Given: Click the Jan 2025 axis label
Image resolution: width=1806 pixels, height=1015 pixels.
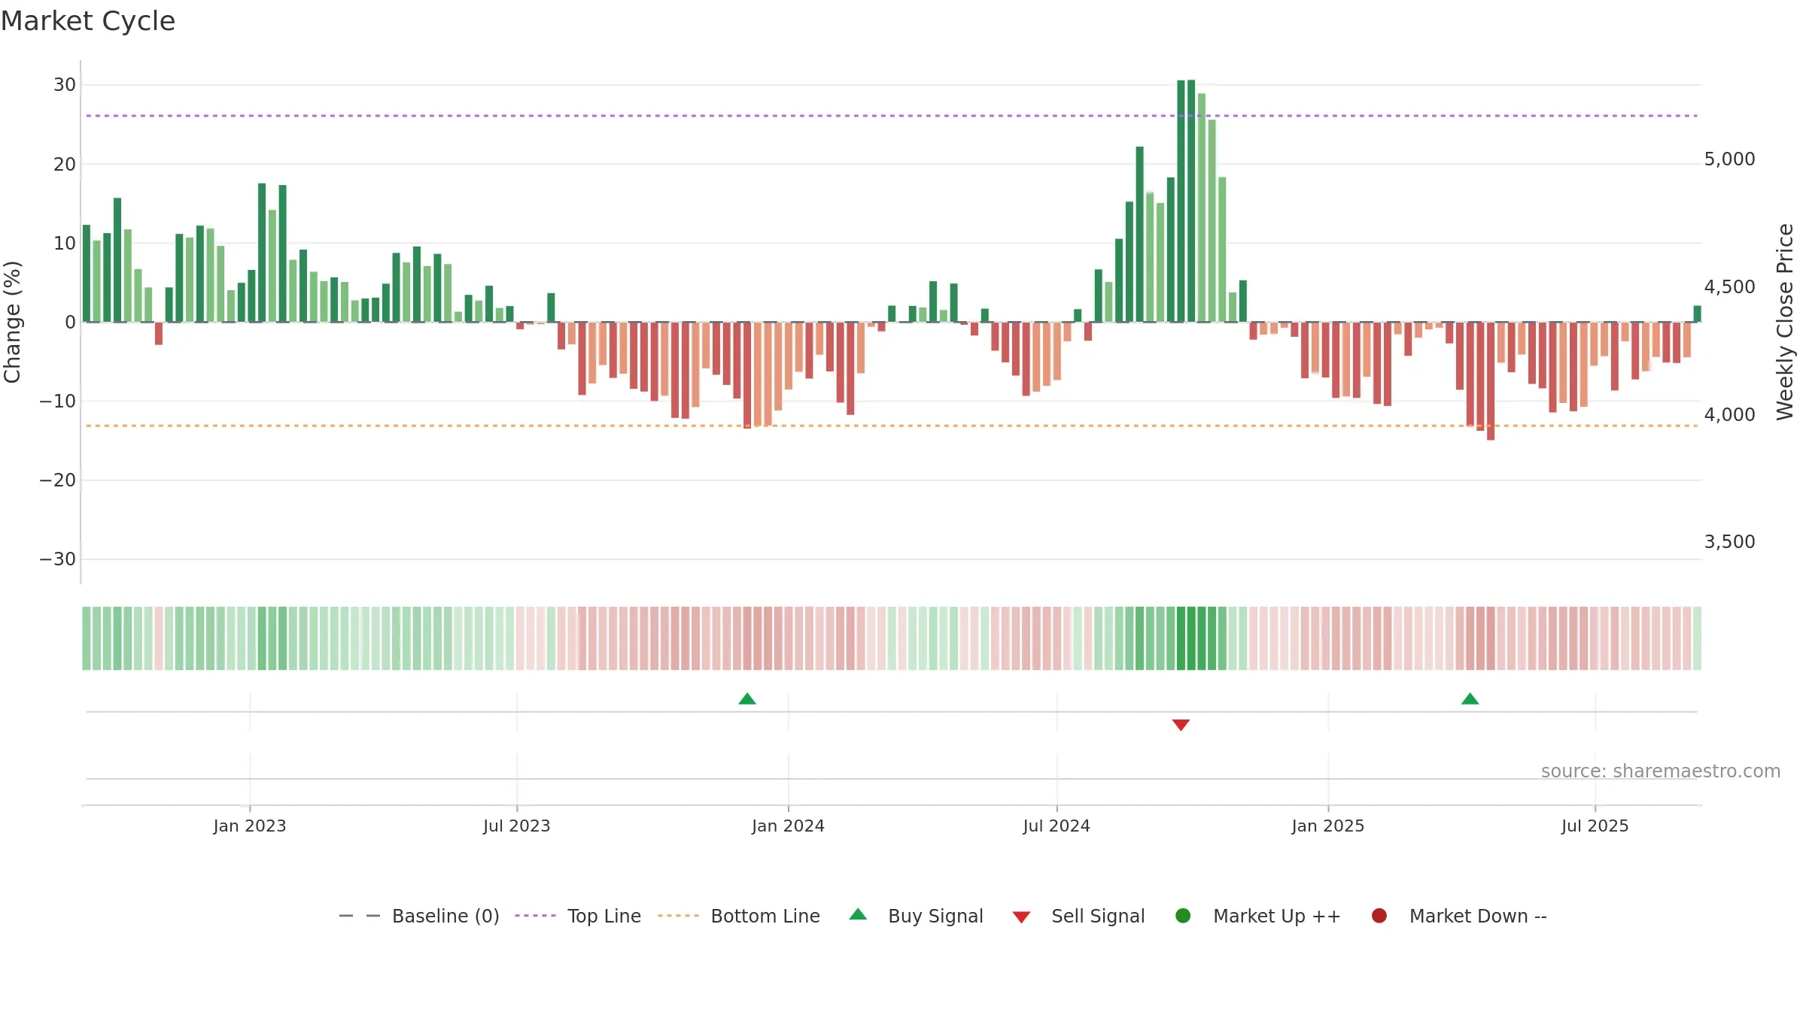Looking at the screenshot, I should (1328, 826).
